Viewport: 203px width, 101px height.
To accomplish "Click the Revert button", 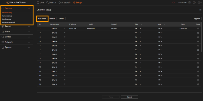I will pos(129,97).
